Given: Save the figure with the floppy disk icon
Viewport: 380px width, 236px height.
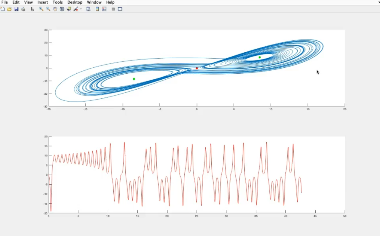Looking at the screenshot, I should click(16, 9).
